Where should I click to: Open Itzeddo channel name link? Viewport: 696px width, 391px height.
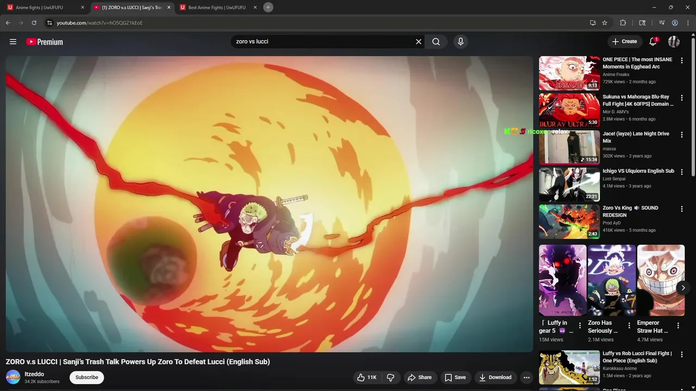(34, 374)
